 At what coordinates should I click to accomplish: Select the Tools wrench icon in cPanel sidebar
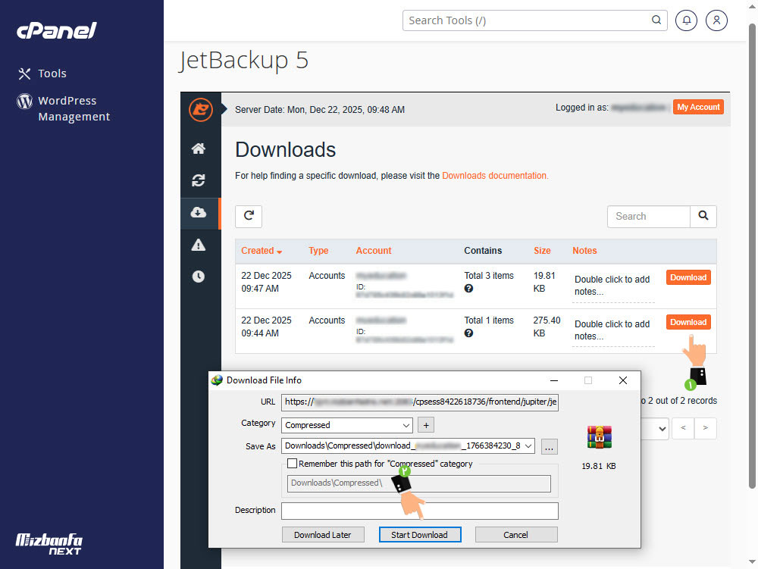[x=25, y=73]
